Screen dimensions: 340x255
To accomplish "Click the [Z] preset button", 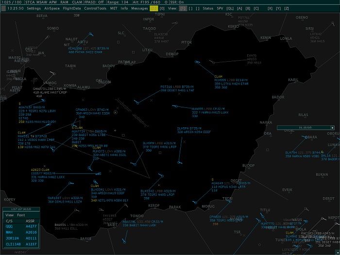I will tap(287, 8).
